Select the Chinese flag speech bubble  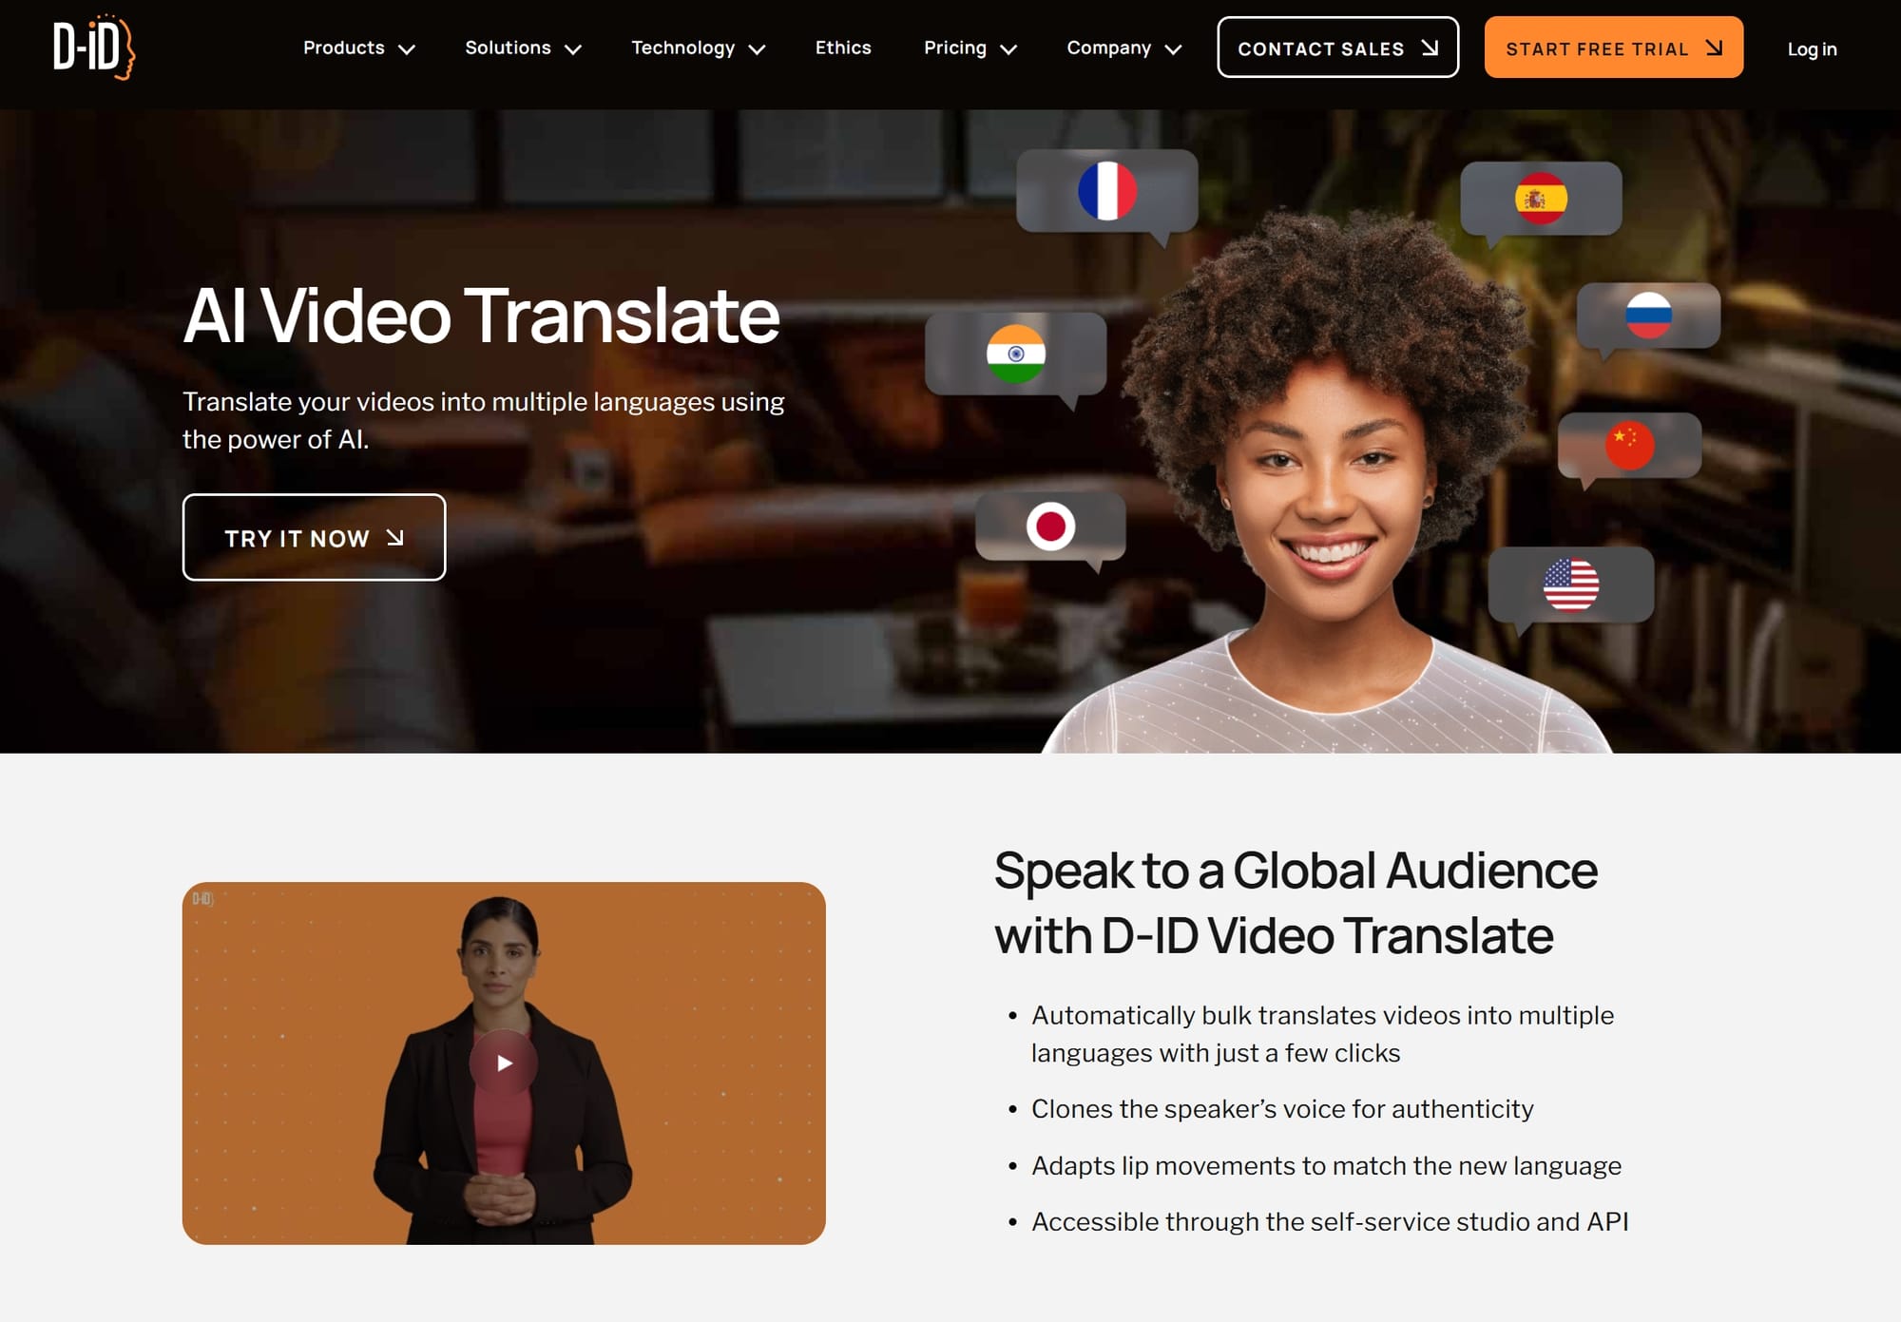(1632, 445)
